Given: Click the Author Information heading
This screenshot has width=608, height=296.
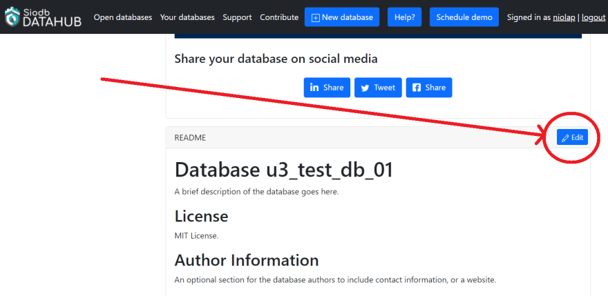Looking at the screenshot, I should click(247, 260).
